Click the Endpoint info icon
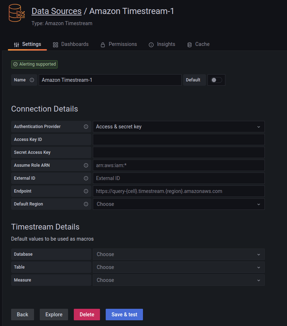Viewport: 287px width, 326px height. point(86,191)
